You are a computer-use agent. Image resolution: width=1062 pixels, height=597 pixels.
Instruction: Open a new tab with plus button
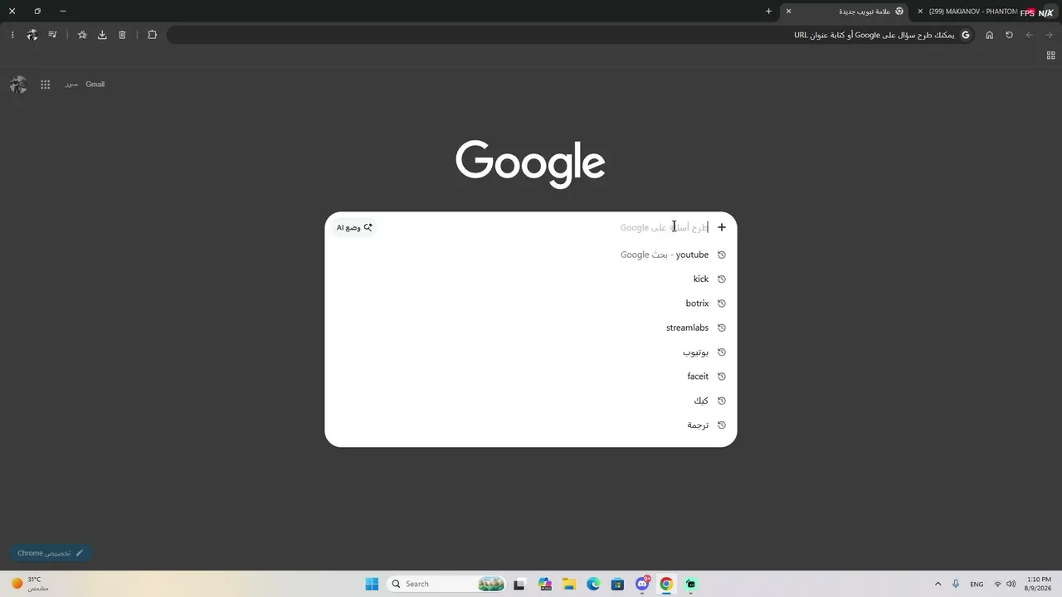pos(768,12)
